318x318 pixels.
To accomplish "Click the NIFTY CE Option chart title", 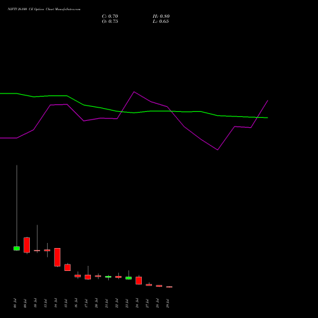I will [44, 10].
